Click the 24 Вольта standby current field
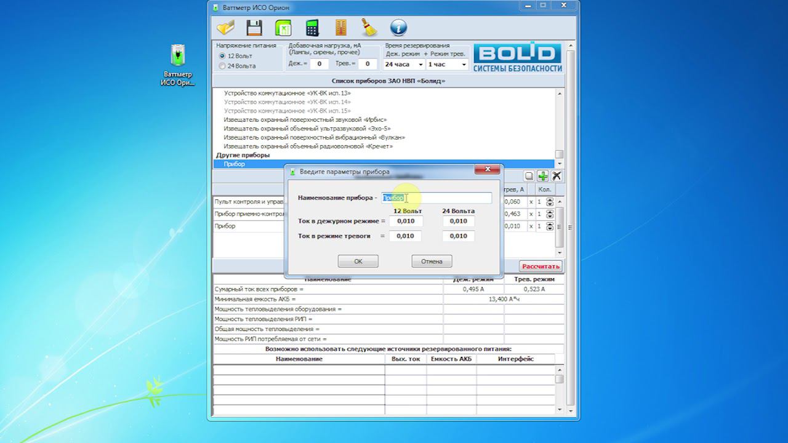Viewport: 788px width, 443px height. coord(459,221)
